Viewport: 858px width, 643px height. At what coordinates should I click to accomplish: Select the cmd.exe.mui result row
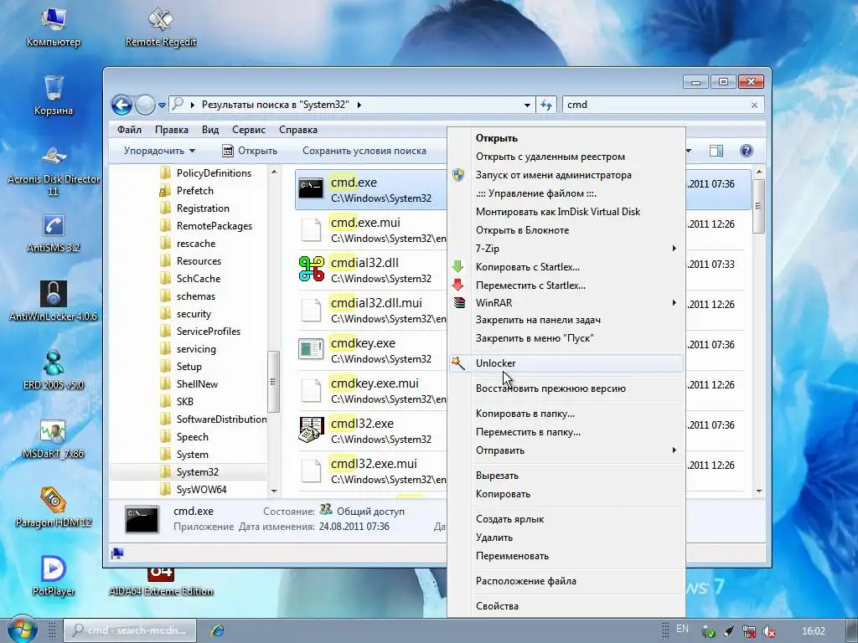coord(372,229)
